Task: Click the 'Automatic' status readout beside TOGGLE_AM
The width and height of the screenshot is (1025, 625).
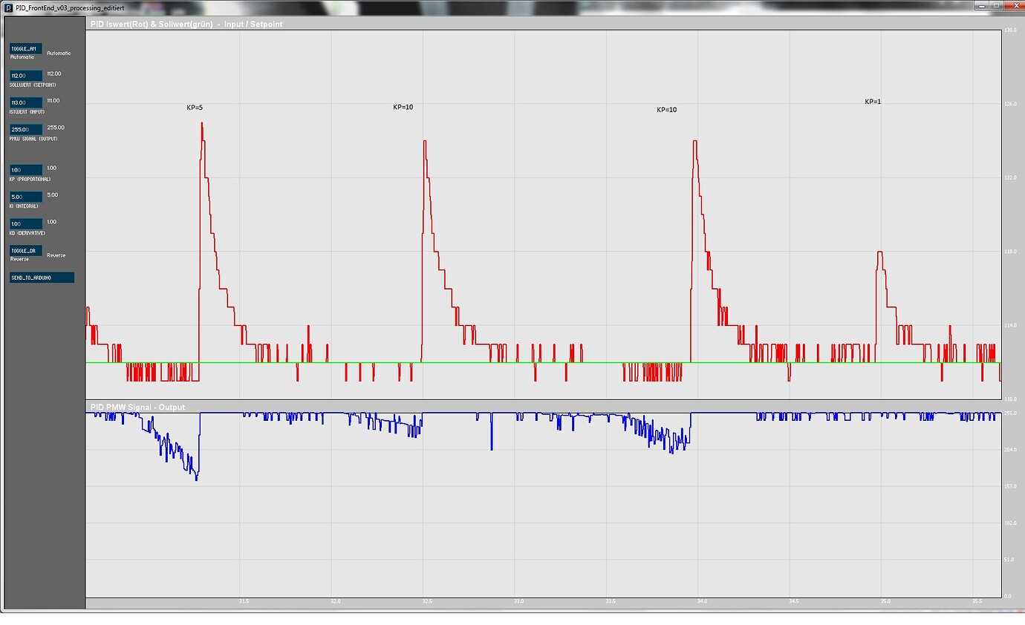Action: (59, 53)
